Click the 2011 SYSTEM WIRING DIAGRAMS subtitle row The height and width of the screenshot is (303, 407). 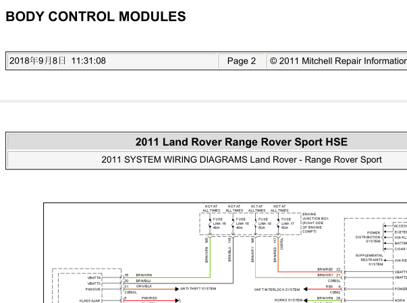pos(242,159)
